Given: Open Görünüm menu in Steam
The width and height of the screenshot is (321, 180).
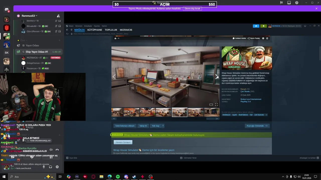Looking at the screenshot, I should [x=79, y=26].
